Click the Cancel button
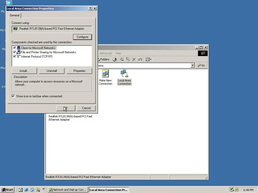Screen dimensions: 258x193 click(86, 108)
